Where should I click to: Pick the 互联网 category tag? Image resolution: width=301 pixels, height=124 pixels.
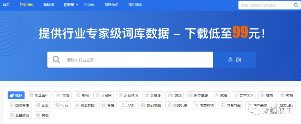103,95
